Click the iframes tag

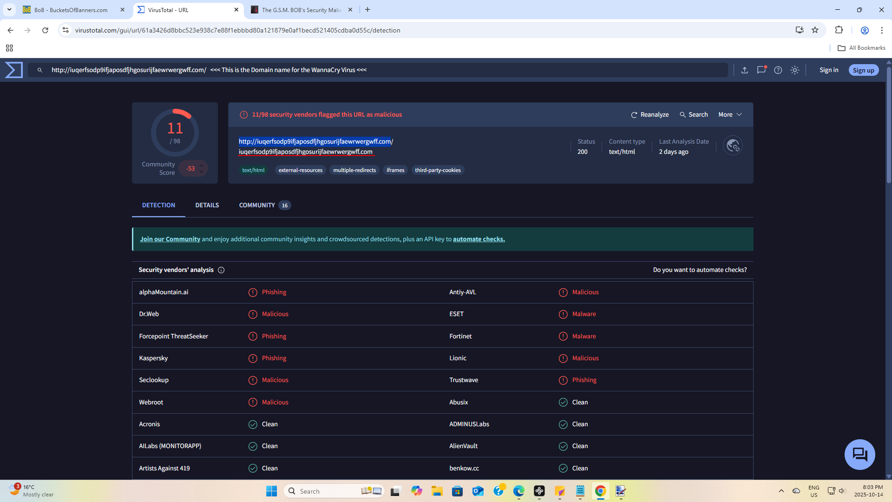(395, 171)
